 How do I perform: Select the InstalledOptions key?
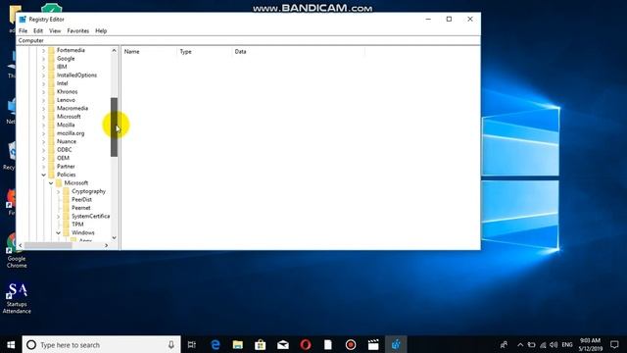(76, 76)
